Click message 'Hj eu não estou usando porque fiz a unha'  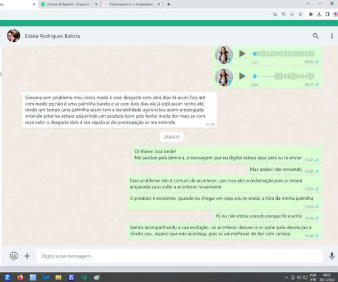click(x=267, y=216)
